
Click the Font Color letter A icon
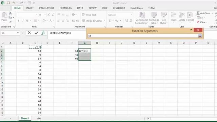51,21
